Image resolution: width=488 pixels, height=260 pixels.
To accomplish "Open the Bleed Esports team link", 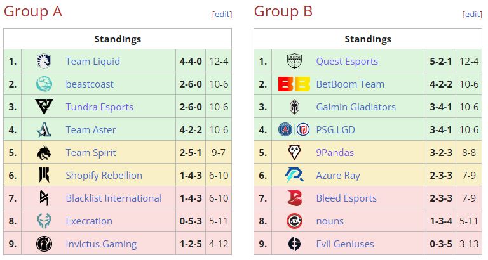I will [346, 198].
